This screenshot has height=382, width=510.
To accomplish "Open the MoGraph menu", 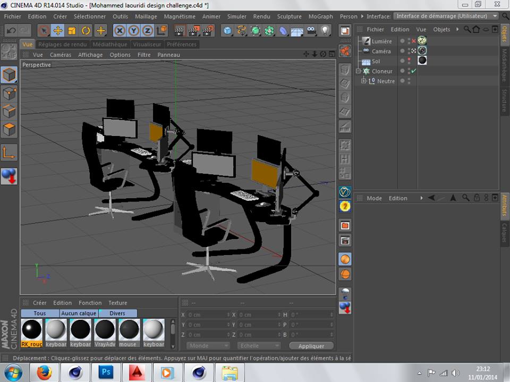I will point(320,16).
